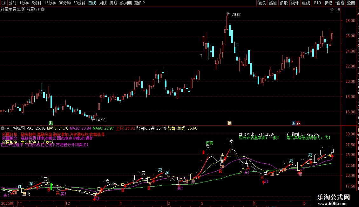359x207 pixels.
Task: Click the diamond marker icon above chart
Action: [x=332, y=10]
